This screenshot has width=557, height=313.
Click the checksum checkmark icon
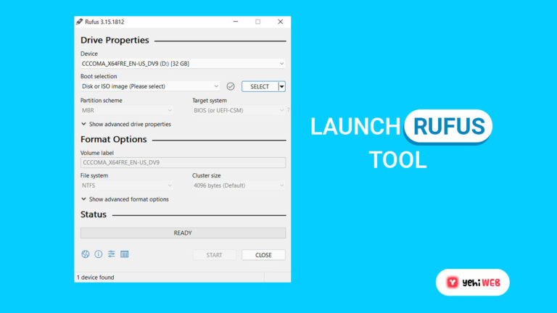(231, 86)
